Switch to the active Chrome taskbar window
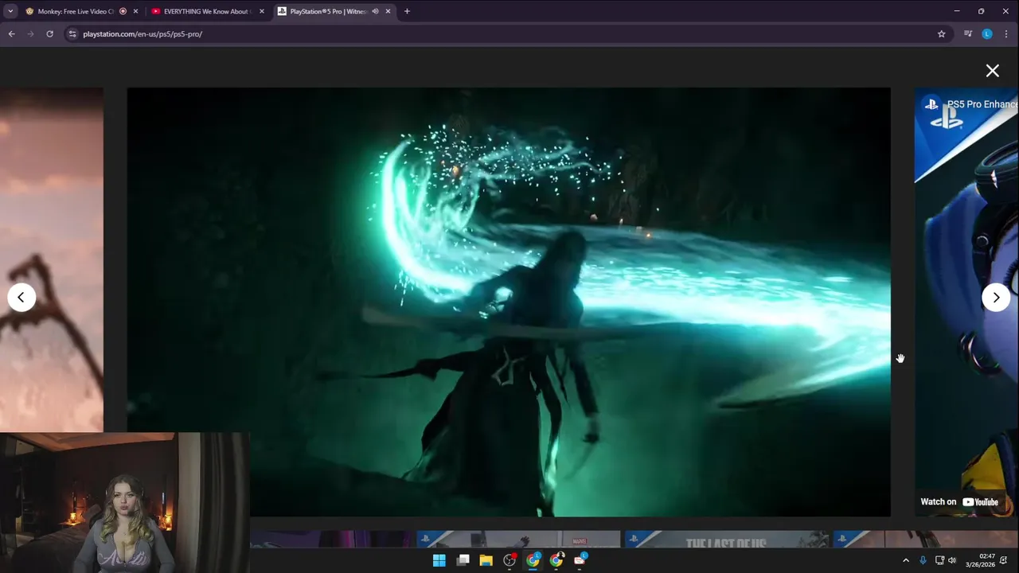Screen dimensions: 1019x573 [533, 560]
